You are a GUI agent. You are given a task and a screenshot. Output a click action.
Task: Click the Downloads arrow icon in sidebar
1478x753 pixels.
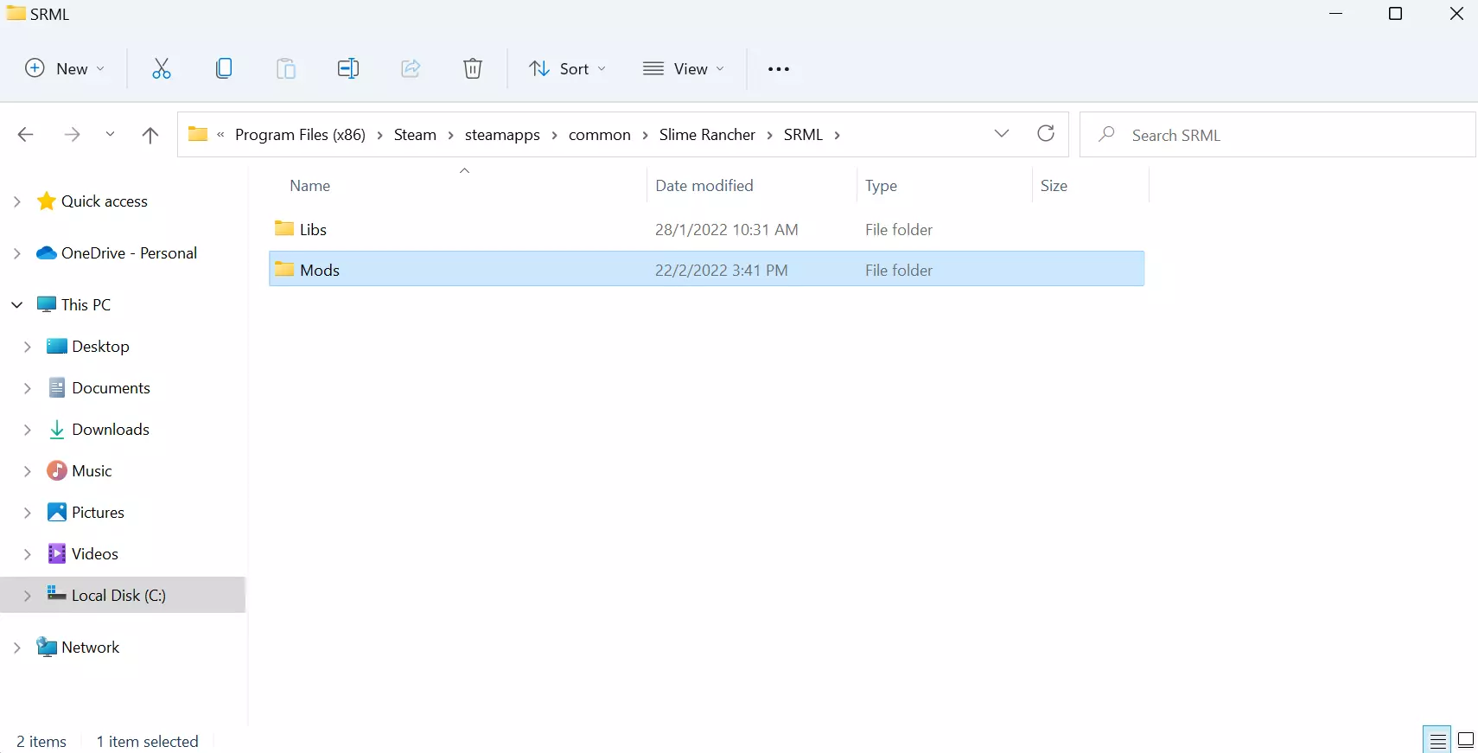(x=57, y=430)
